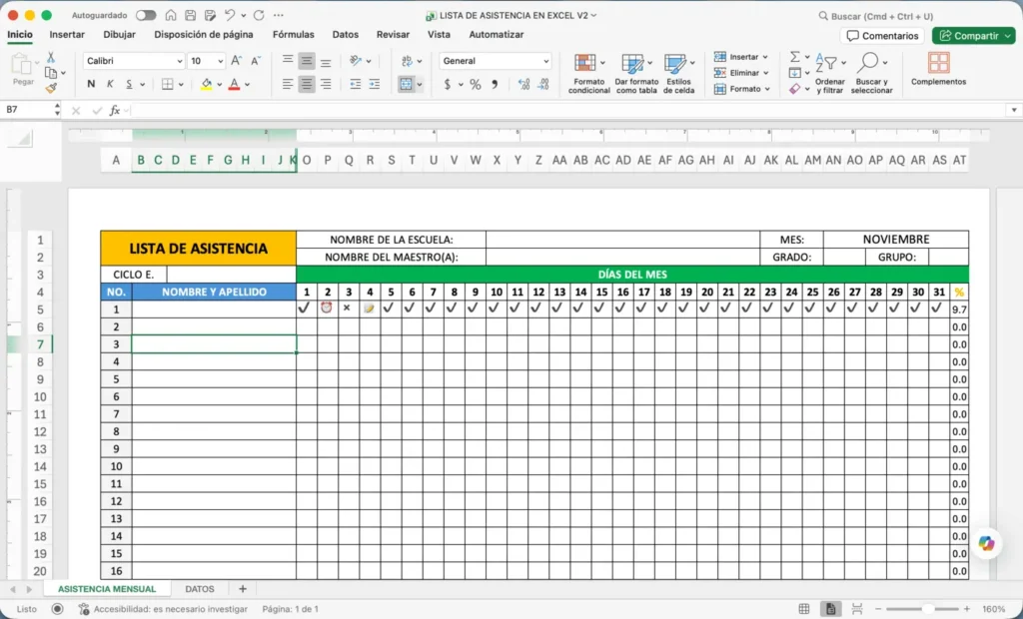Click the Format Painter brush icon
Viewport: 1023px width, 619px height.
pos(51,88)
